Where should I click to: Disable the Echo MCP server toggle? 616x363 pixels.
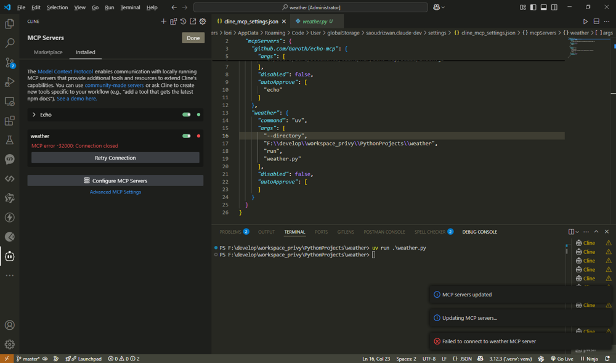[186, 115]
